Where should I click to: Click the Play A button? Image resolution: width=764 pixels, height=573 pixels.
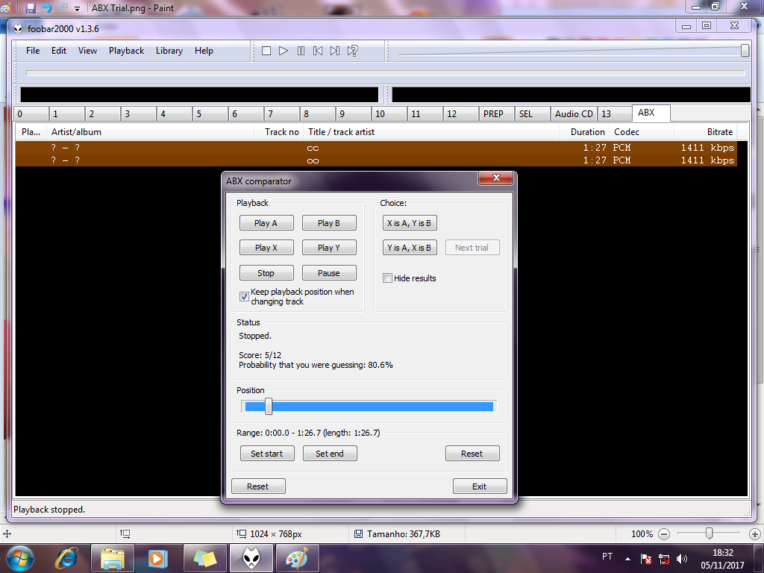(x=266, y=223)
